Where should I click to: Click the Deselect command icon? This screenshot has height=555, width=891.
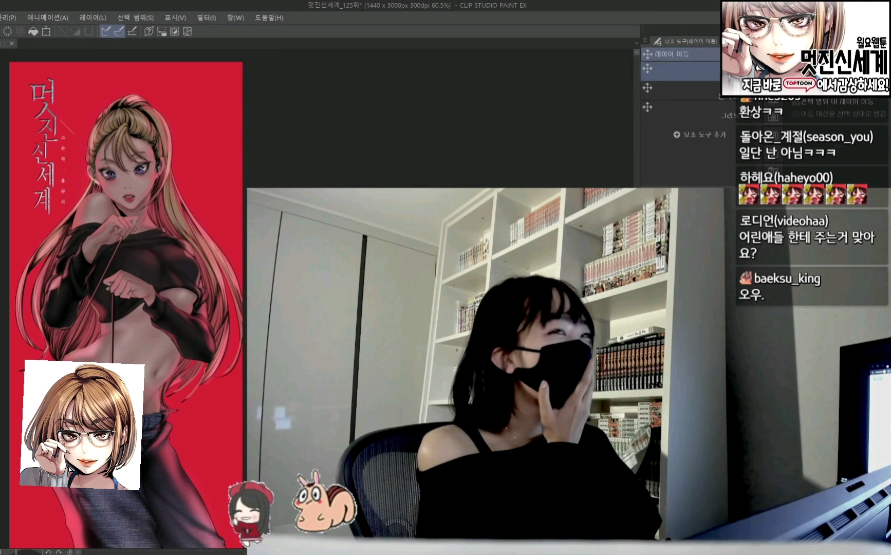point(63,31)
